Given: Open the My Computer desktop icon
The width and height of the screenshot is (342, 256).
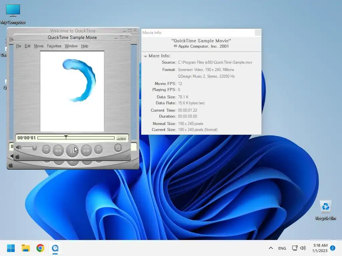Looking at the screenshot, I should click(13, 14).
